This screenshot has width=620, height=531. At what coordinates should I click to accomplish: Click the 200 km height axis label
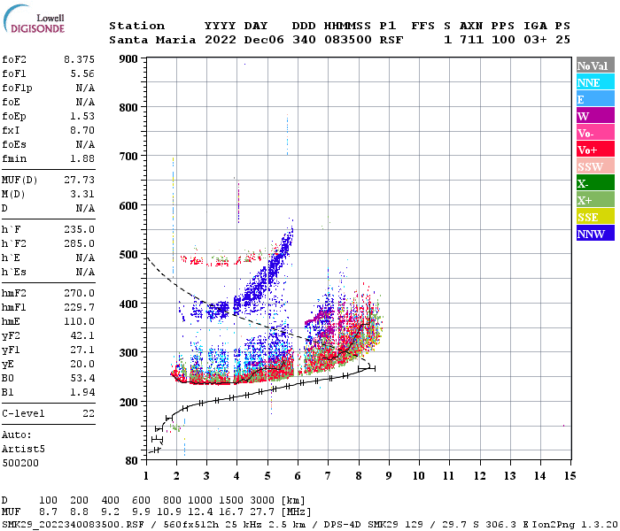pyautogui.click(x=128, y=402)
